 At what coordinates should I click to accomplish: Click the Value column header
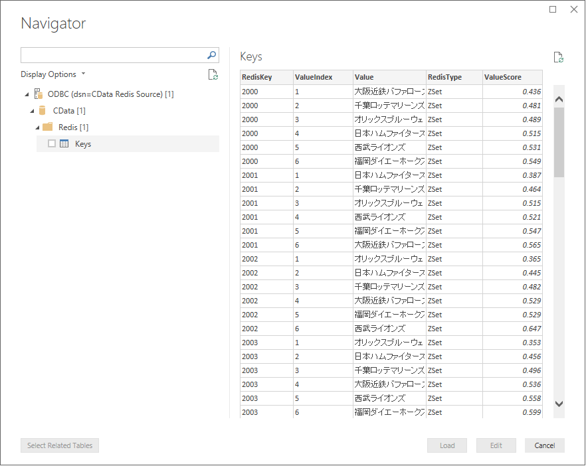pos(389,77)
